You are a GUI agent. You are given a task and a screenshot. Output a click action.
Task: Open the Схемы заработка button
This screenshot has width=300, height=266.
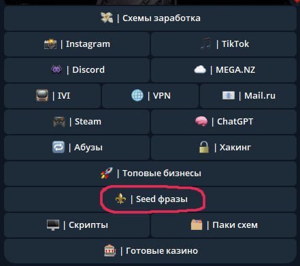pos(150,18)
